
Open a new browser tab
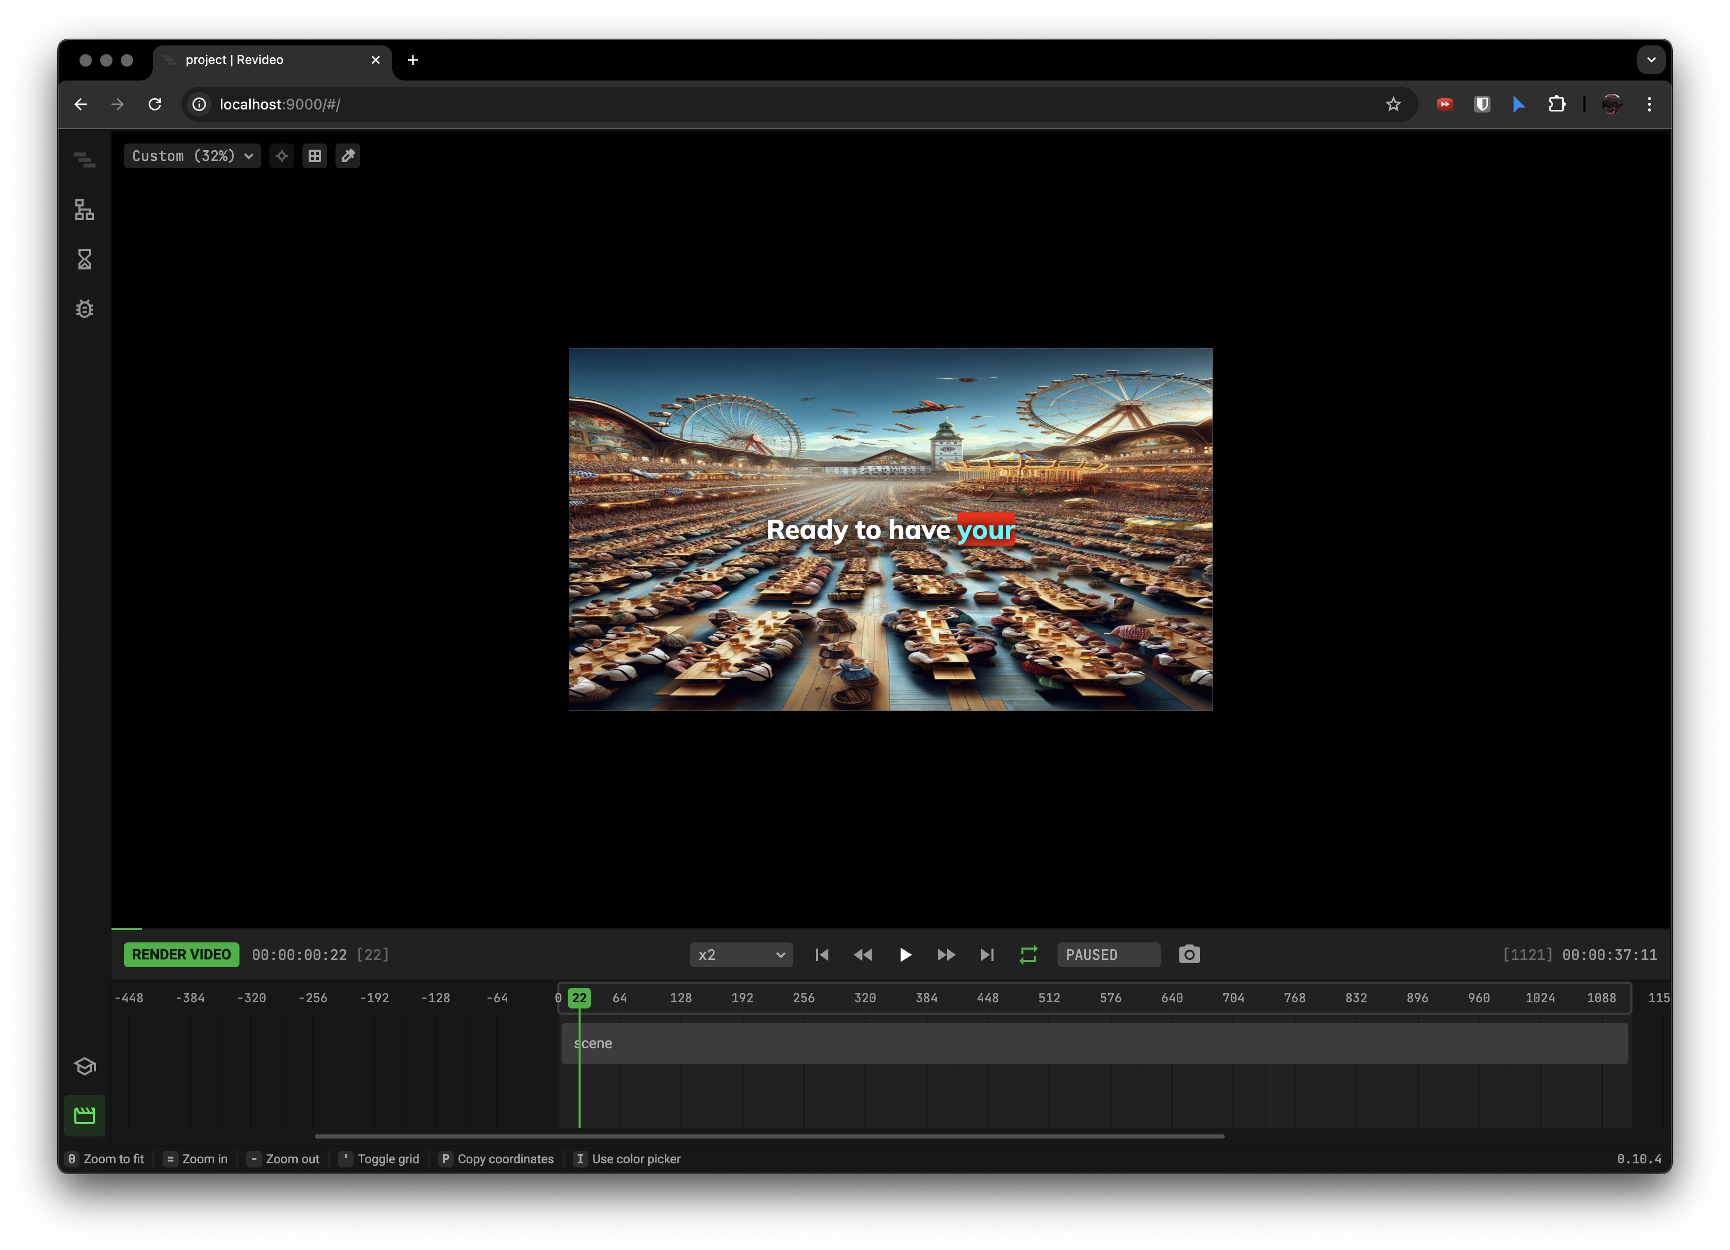coord(413,59)
